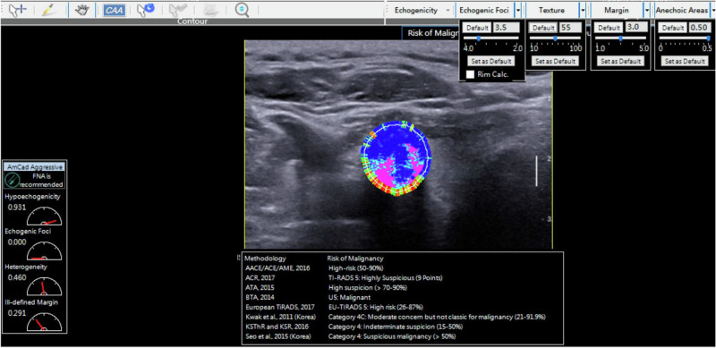Click TI-RADS 5: Highly Suspicious result
The height and width of the screenshot is (348, 716).
click(x=386, y=277)
